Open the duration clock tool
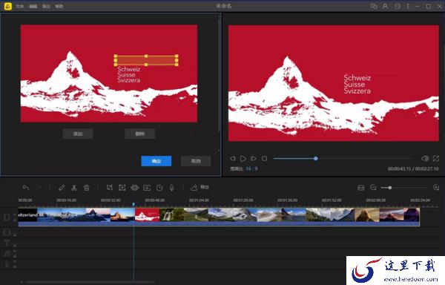This screenshot has height=285, width=445. (x=159, y=188)
